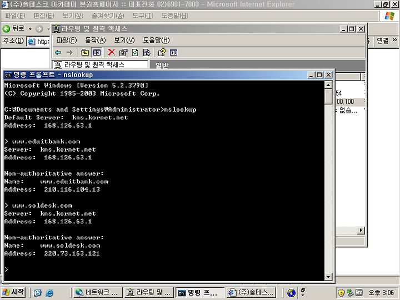Viewport: 400px width, 300px height.
Task: Click Internet Explorer Back button
Action: point(13,28)
